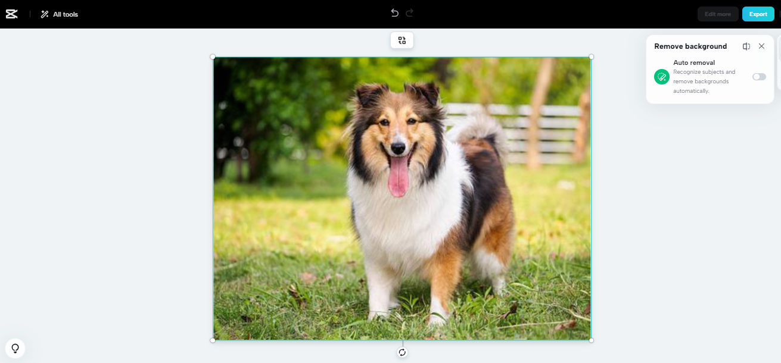
Task: Click the disabled Edit more button
Action: click(x=718, y=14)
